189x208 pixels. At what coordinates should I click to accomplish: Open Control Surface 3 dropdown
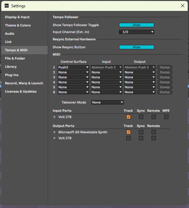[73, 77]
